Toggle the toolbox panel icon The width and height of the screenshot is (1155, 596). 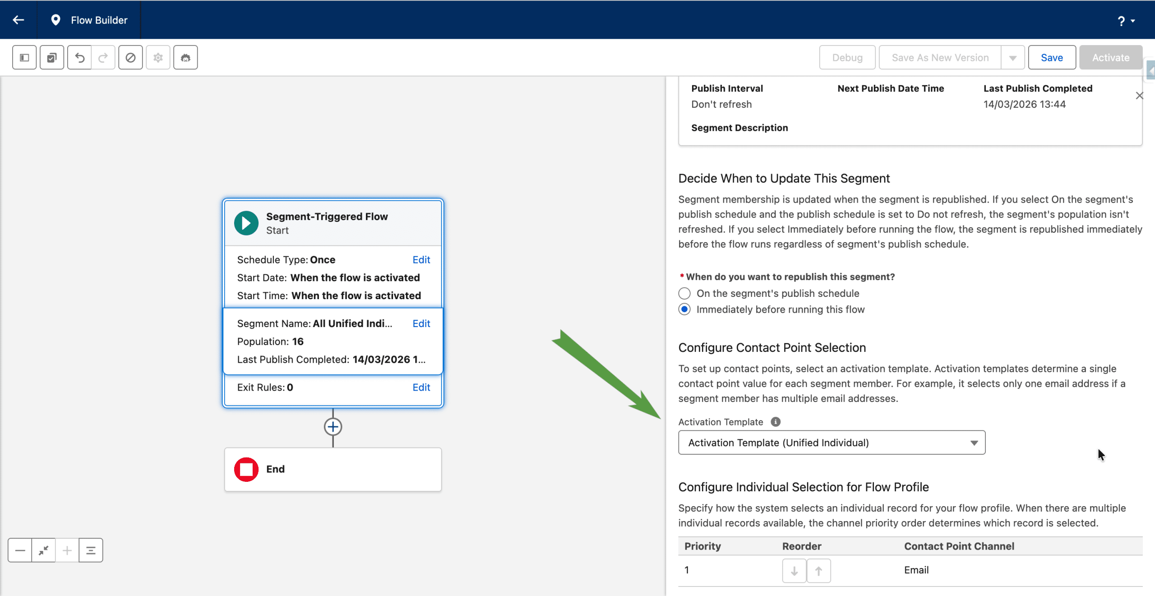pyautogui.click(x=24, y=58)
